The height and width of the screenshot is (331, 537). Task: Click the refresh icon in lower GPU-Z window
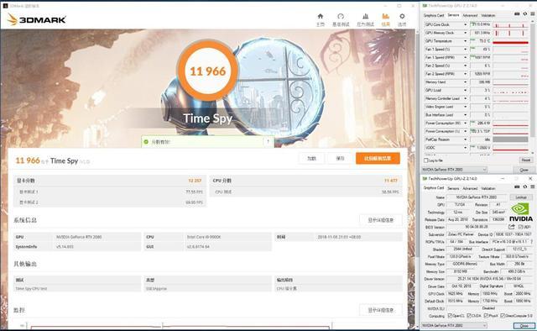pos(525,187)
